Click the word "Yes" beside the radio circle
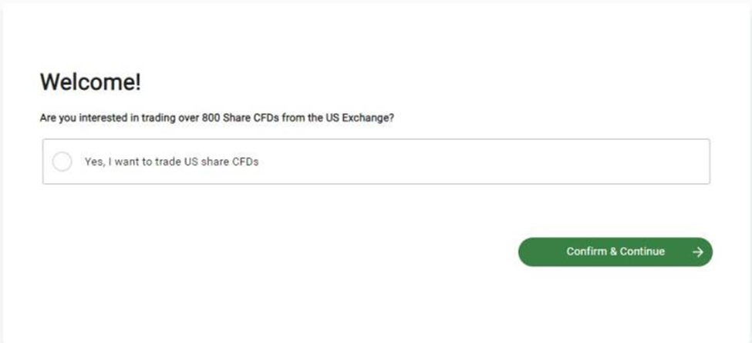 [x=93, y=162]
